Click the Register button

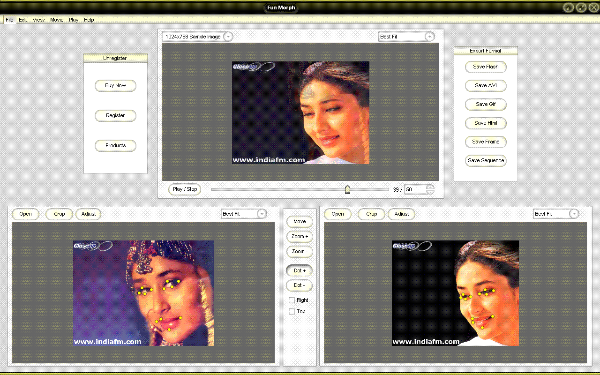tap(115, 116)
